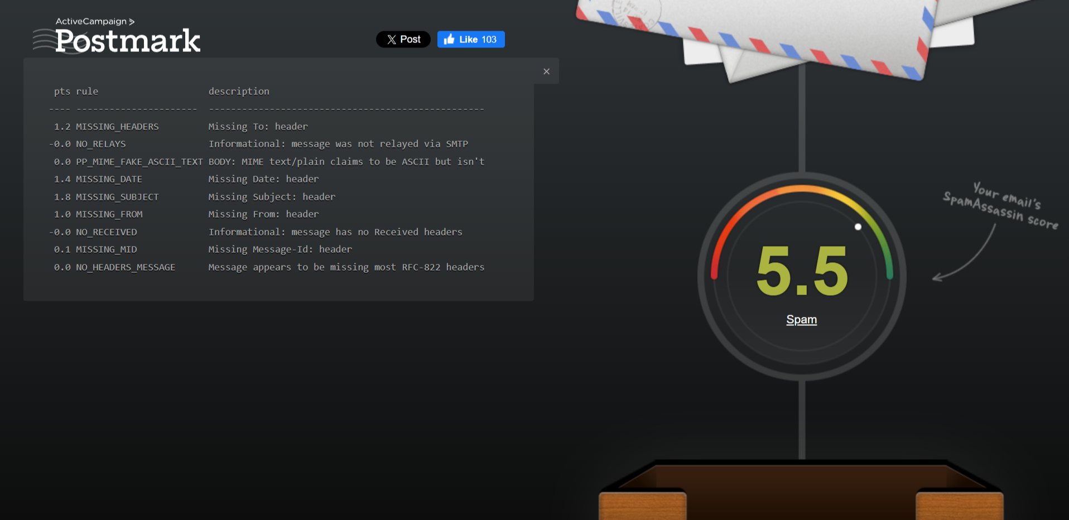Click the MISSING_FROM rule name
The image size is (1069, 520).
[109, 214]
